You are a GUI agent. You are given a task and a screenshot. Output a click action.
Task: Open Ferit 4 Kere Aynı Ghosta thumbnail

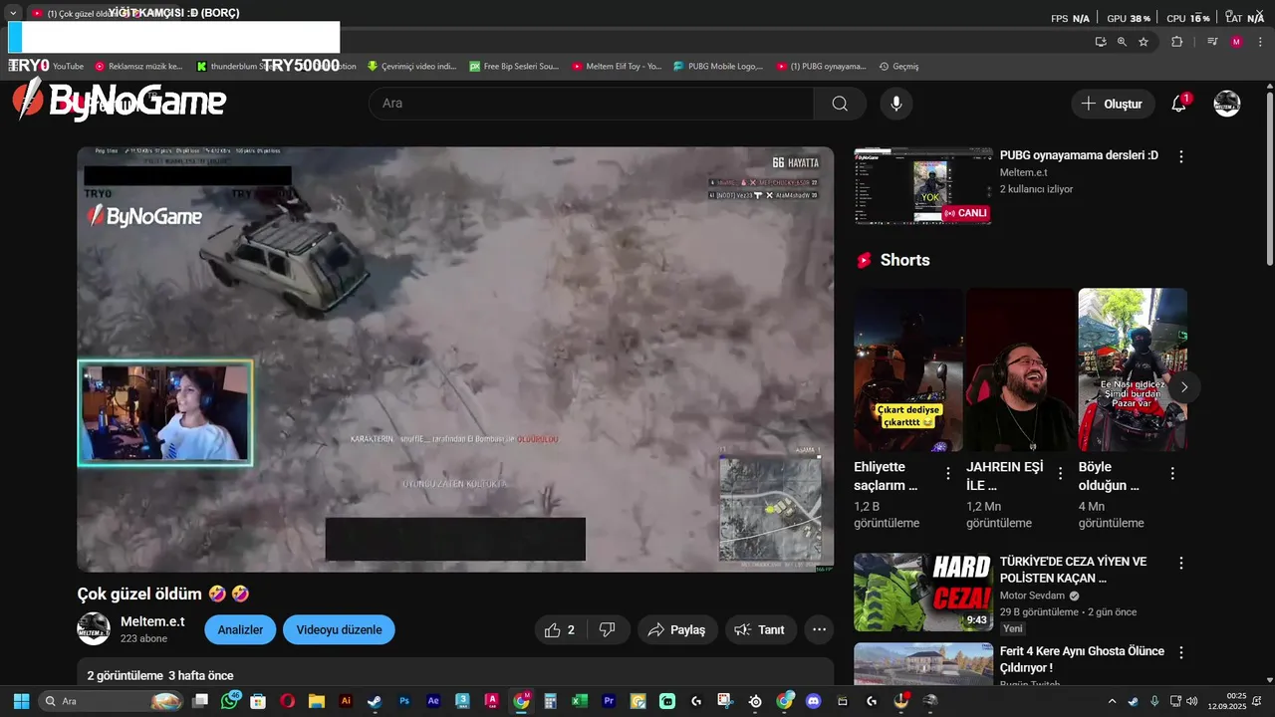click(x=923, y=664)
